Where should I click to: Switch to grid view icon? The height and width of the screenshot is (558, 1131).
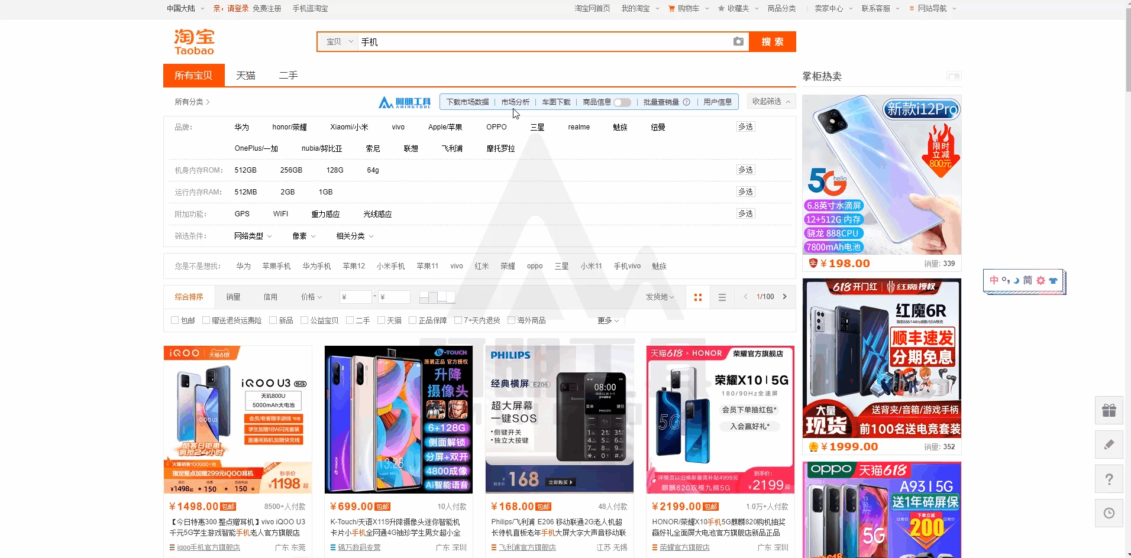coord(698,297)
